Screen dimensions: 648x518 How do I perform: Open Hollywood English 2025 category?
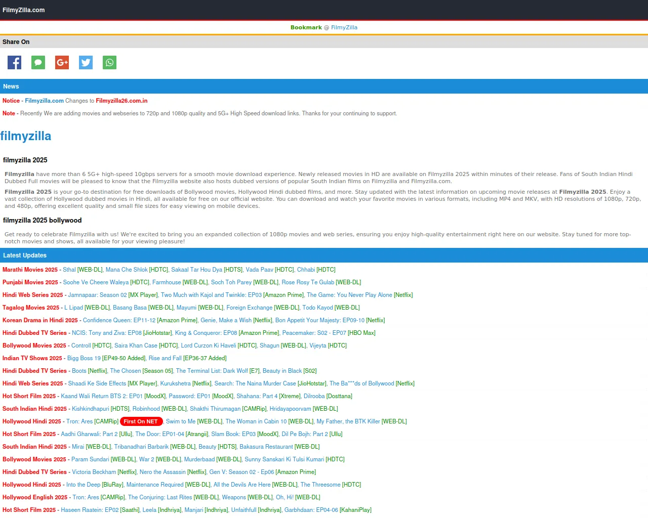(35, 497)
